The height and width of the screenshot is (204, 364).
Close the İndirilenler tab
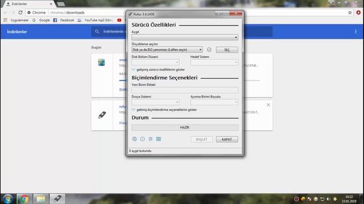point(51,4)
